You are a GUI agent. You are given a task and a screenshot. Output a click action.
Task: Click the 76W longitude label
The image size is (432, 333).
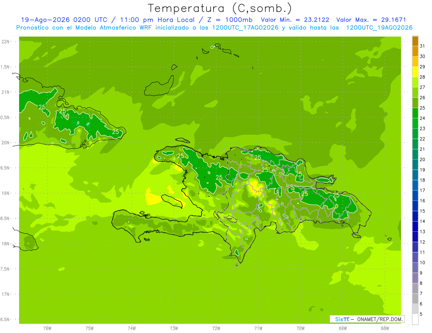pyautogui.click(x=47, y=328)
